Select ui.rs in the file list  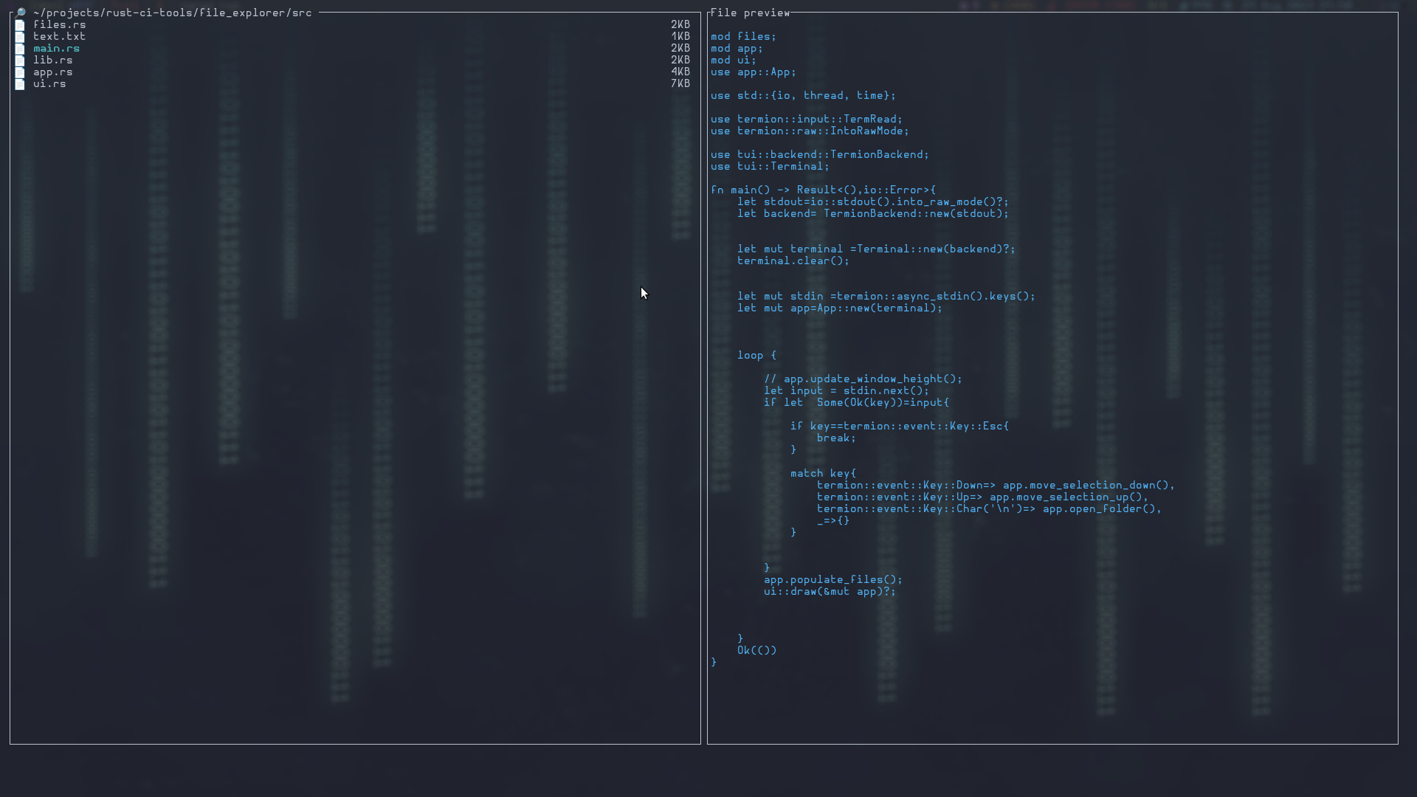click(49, 83)
